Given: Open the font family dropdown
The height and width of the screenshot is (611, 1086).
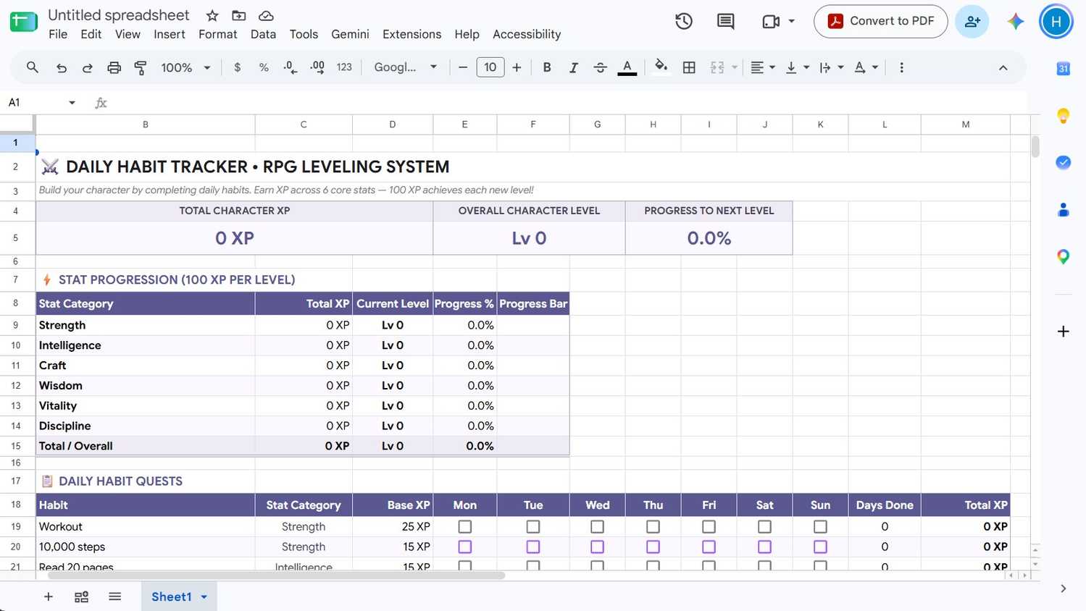Looking at the screenshot, I should tap(405, 67).
